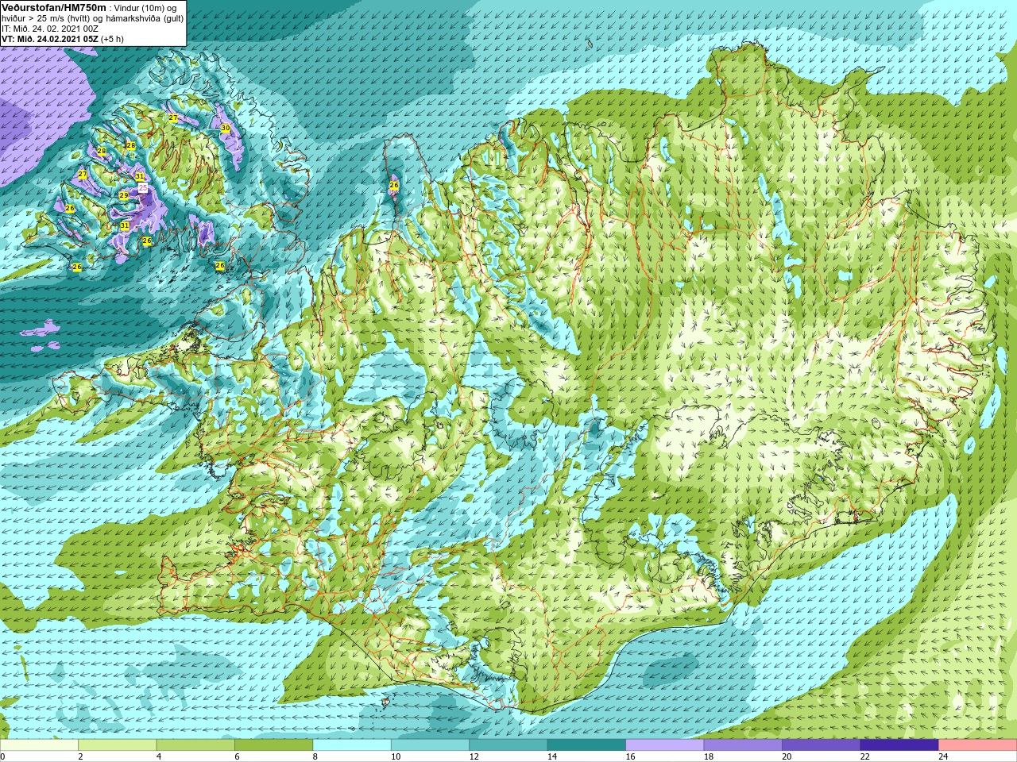Click the 12–14 m/s teal legend swatch
This screenshot has height=762, width=1017.
[508, 745]
